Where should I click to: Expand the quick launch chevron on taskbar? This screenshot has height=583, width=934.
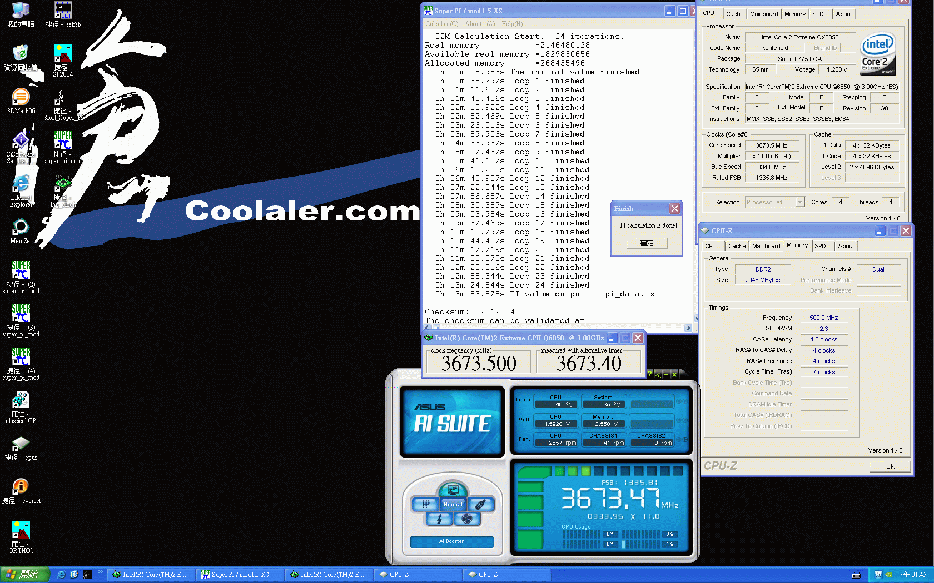click(x=101, y=572)
